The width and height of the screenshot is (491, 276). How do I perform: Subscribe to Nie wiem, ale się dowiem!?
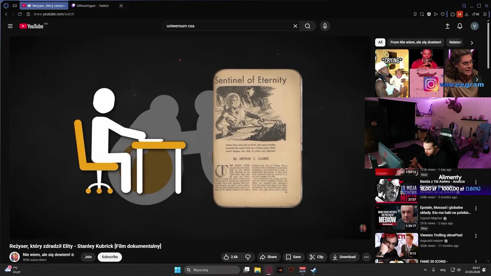click(x=110, y=257)
